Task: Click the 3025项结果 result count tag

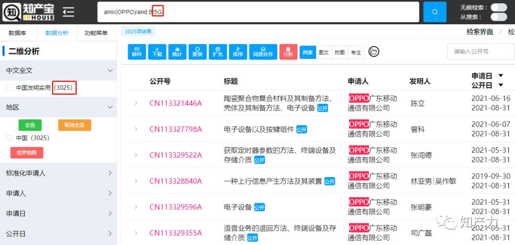Action: click(138, 31)
